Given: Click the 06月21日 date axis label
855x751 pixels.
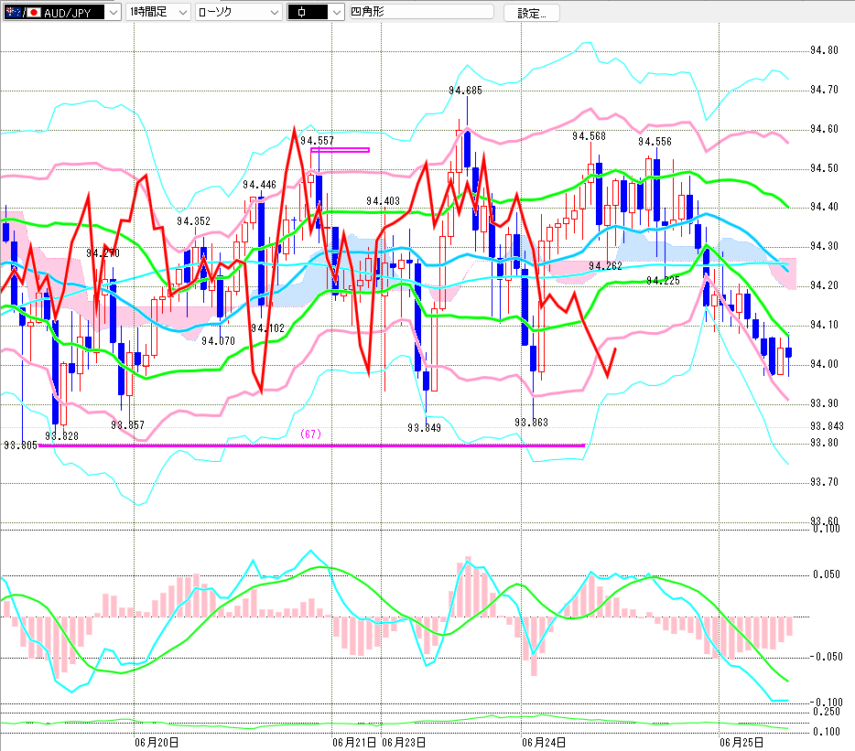Looking at the screenshot, I should [x=354, y=742].
